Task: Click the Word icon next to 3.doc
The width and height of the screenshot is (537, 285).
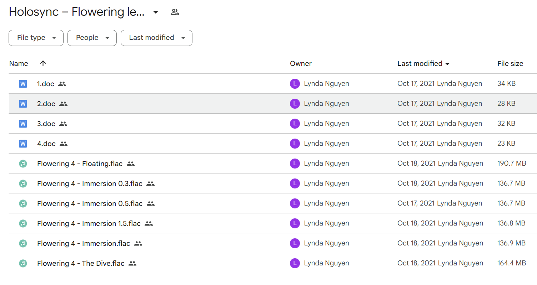Action: [x=23, y=124]
